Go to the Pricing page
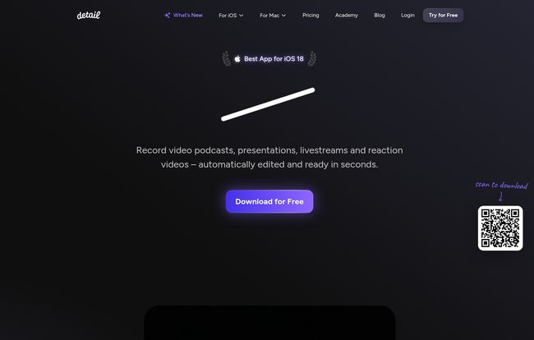 point(311,16)
